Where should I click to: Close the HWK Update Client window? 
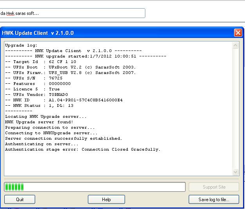point(238,33)
